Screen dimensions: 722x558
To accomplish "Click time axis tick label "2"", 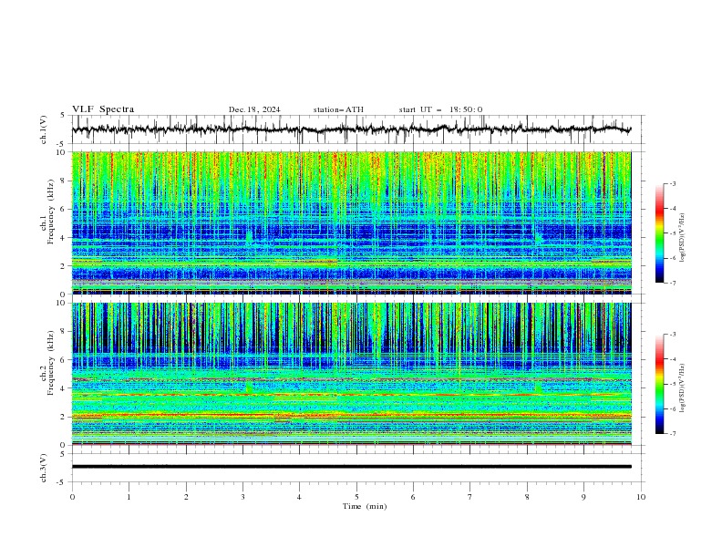I will pos(186,497).
